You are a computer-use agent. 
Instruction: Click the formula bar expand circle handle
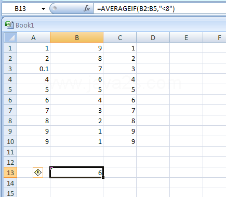coord(55,8)
